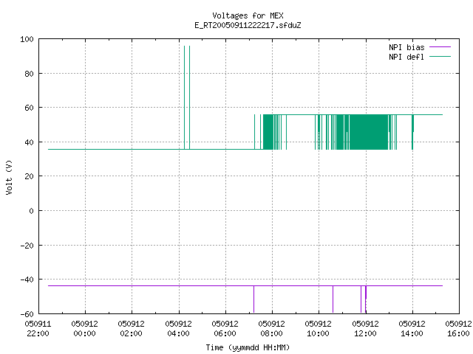Screen dimensions: 473x354
Task: Click the "NPI defl" legend label
Action: [x=406, y=57]
